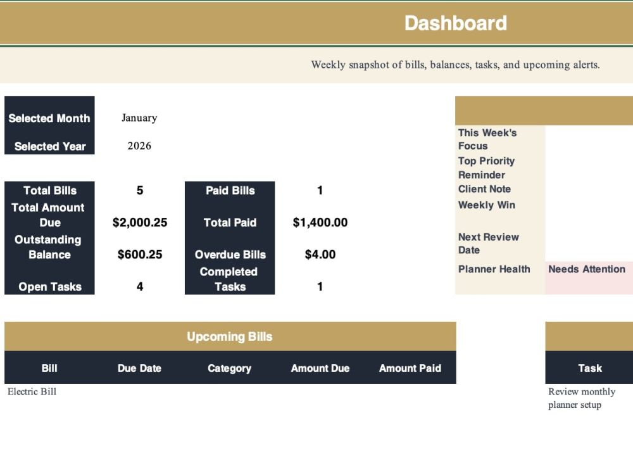Click This Week's Focus label
Image resolution: width=633 pixels, height=475 pixels.
coord(487,139)
